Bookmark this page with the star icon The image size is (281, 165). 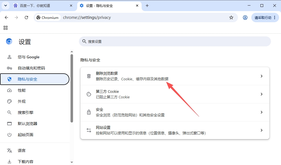pyautogui.click(x=231, y=17)
